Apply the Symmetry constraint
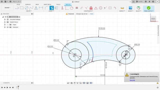 click(110, 8)
